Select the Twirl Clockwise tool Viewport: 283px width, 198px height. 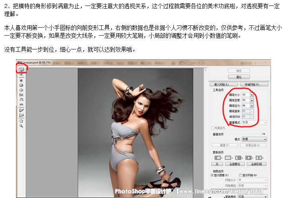click(x=21, y=80)
